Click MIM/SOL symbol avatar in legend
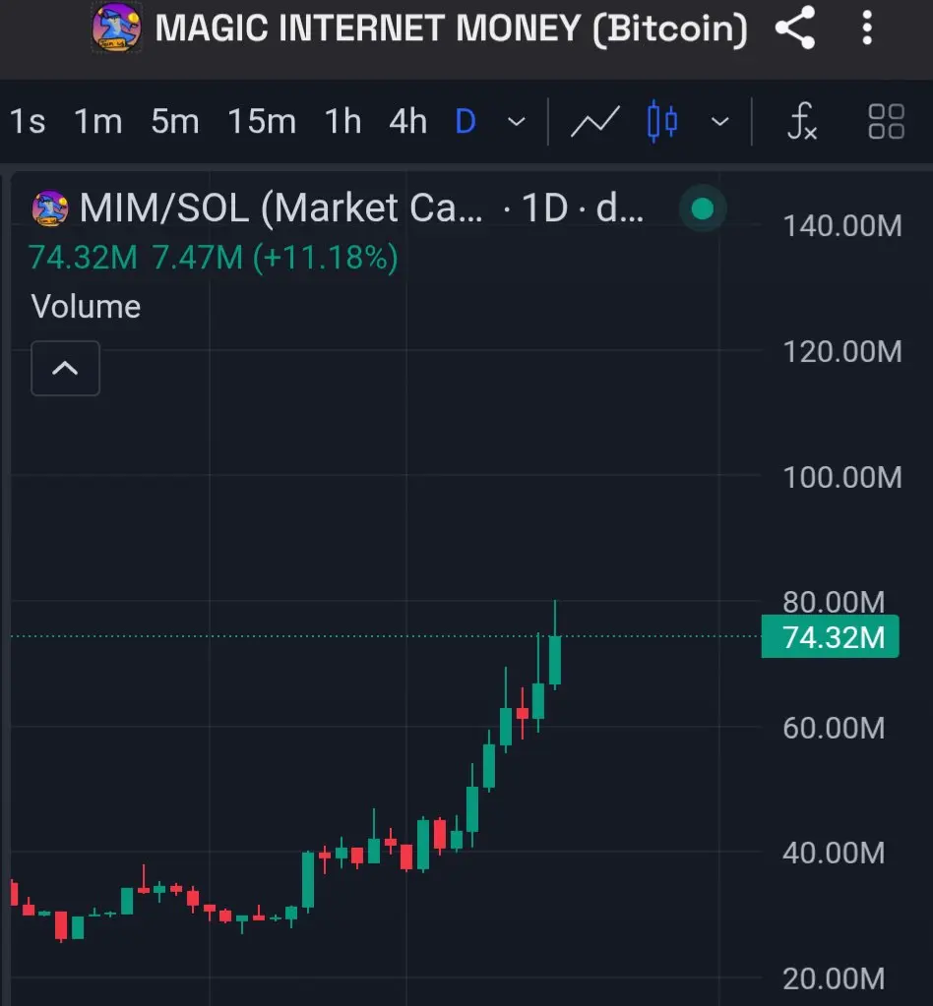 [50, 208]
